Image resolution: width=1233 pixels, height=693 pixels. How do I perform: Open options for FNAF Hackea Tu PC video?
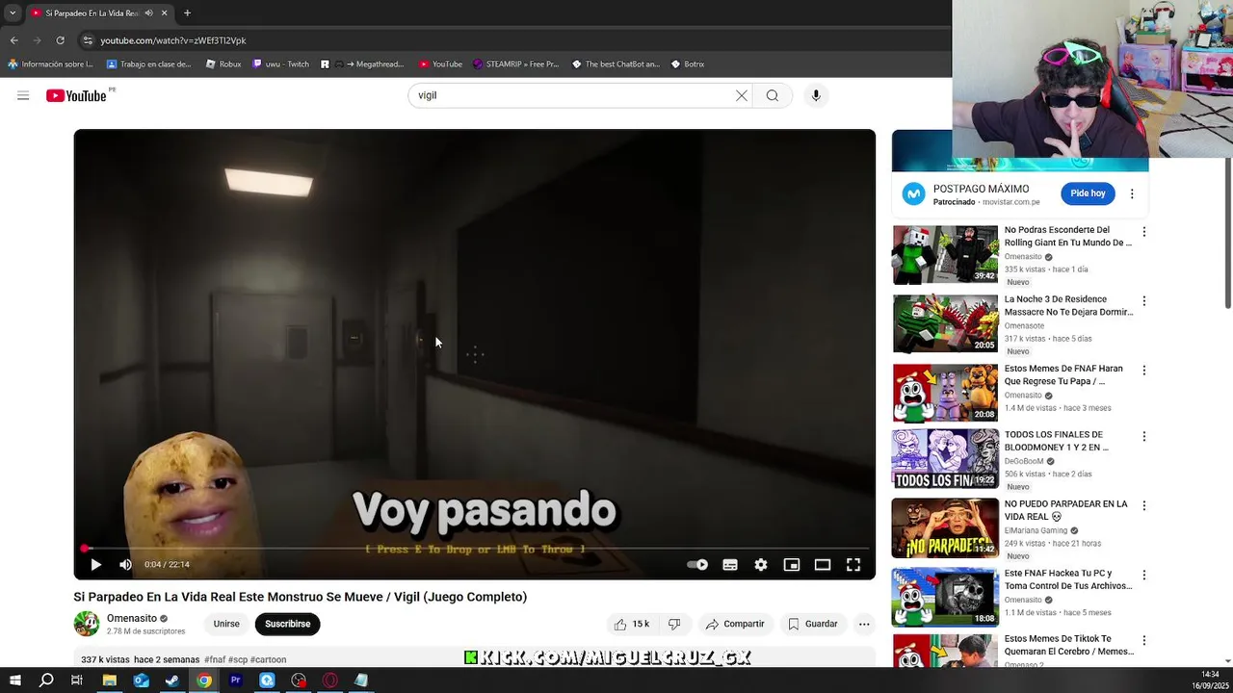click(1144, 575)
